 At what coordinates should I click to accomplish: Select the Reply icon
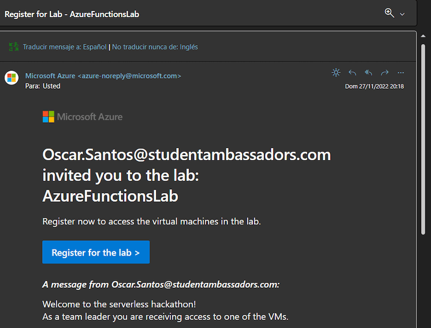click(x=352, y=72)
